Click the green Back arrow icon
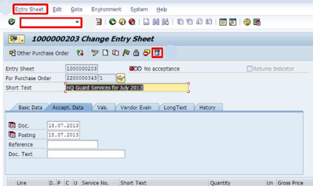This screenshot has width=313, height=186. tap(112, 22)
